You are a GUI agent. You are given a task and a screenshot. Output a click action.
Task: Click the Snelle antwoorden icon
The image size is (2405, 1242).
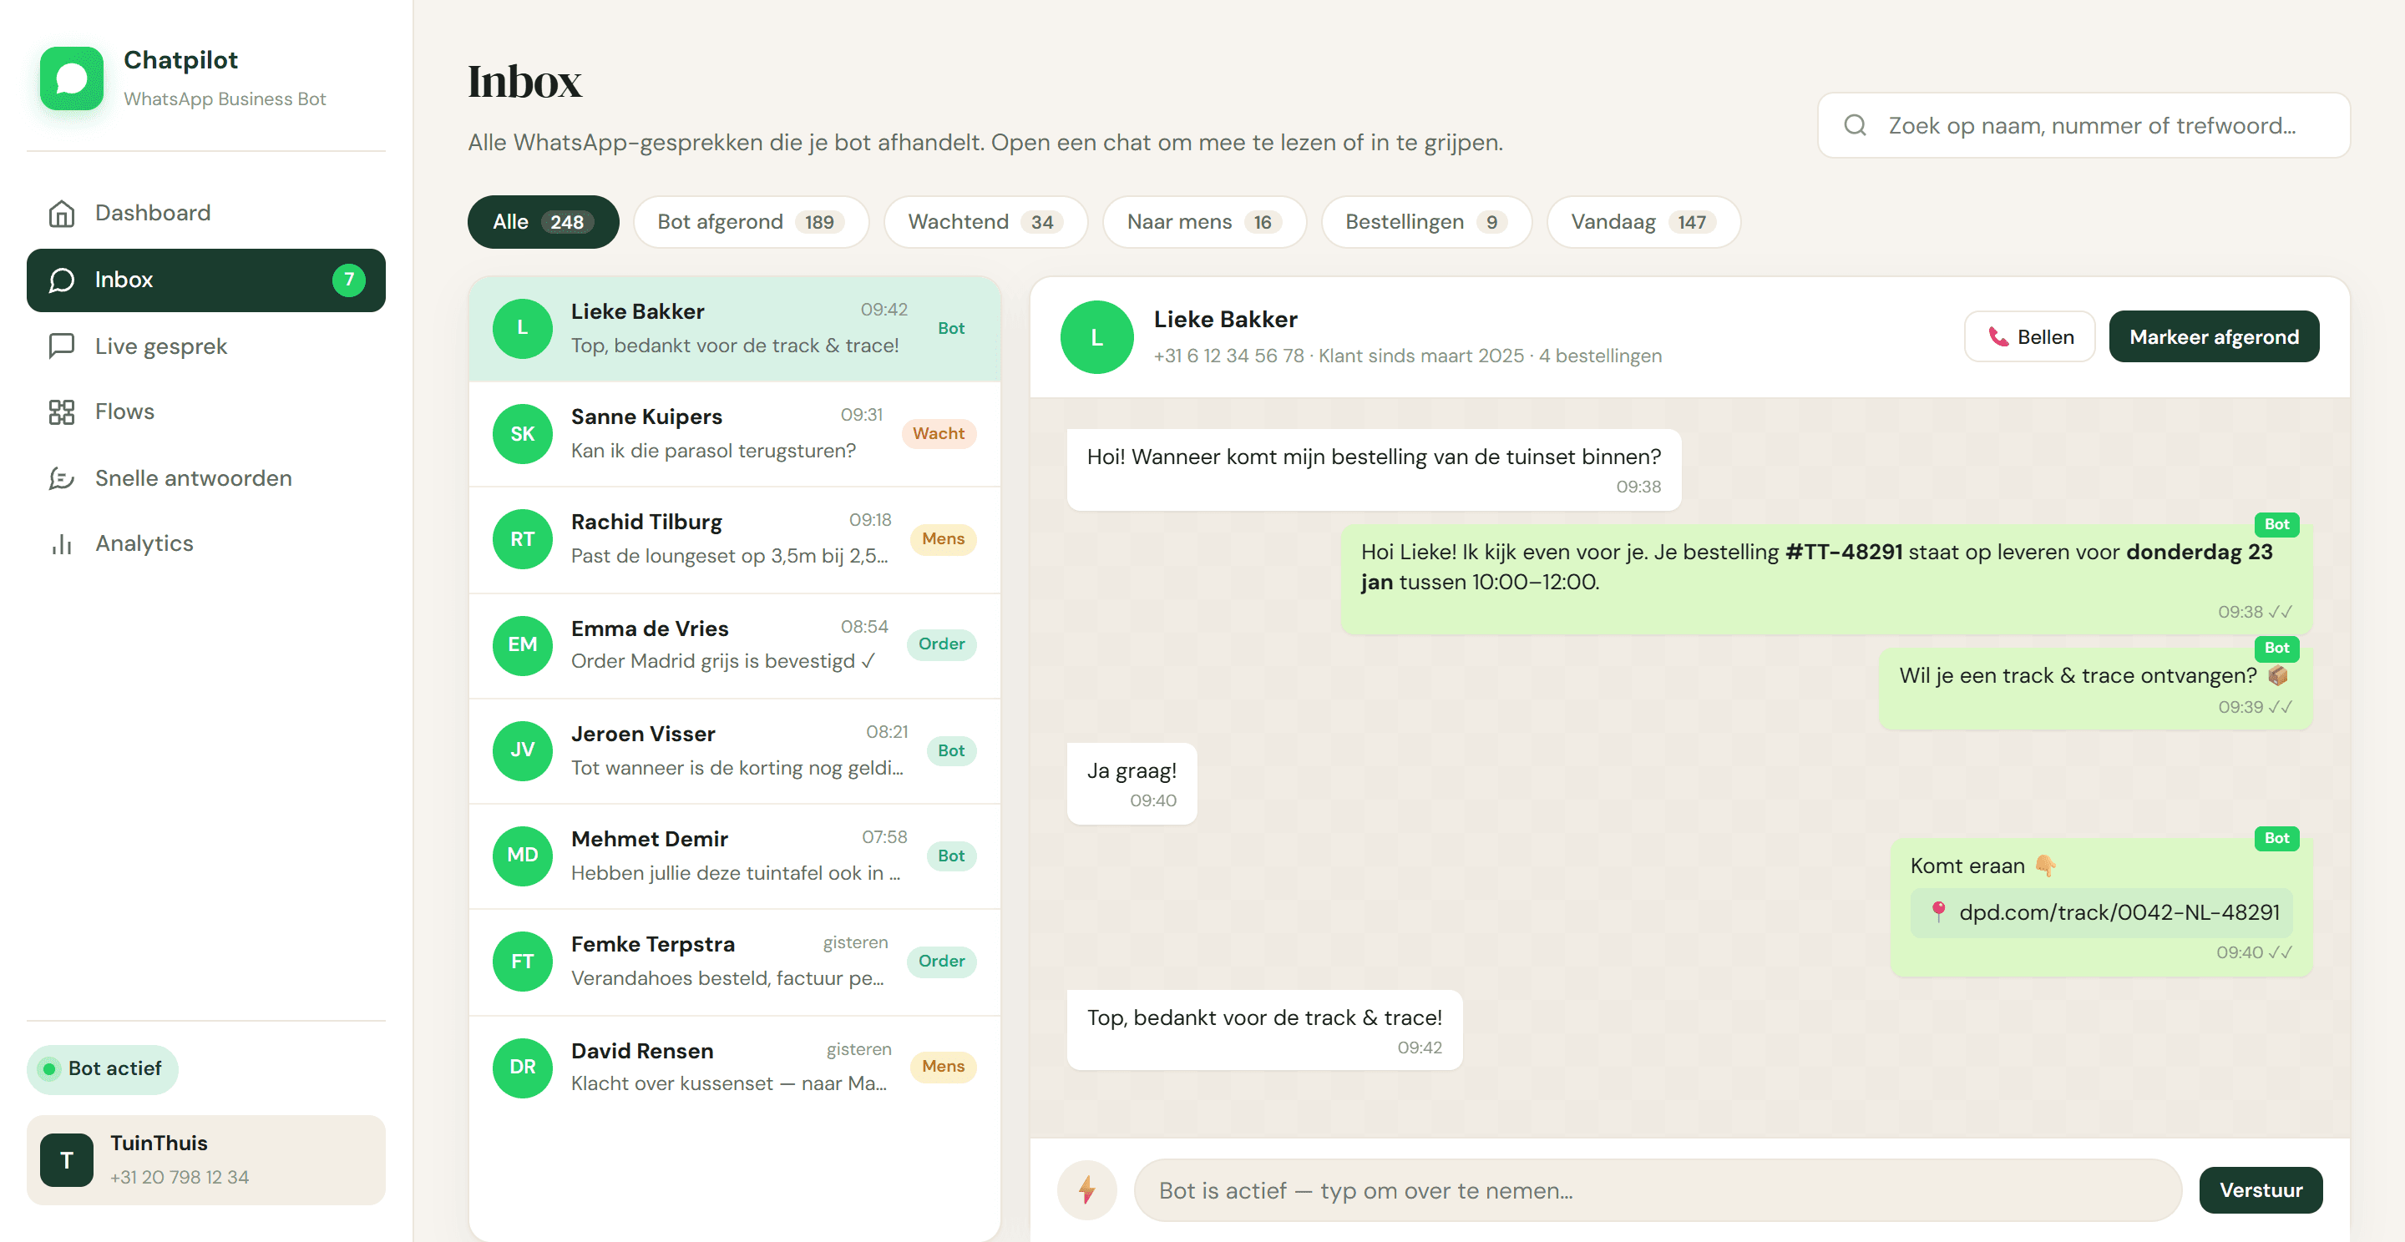(x=62, y=477)
